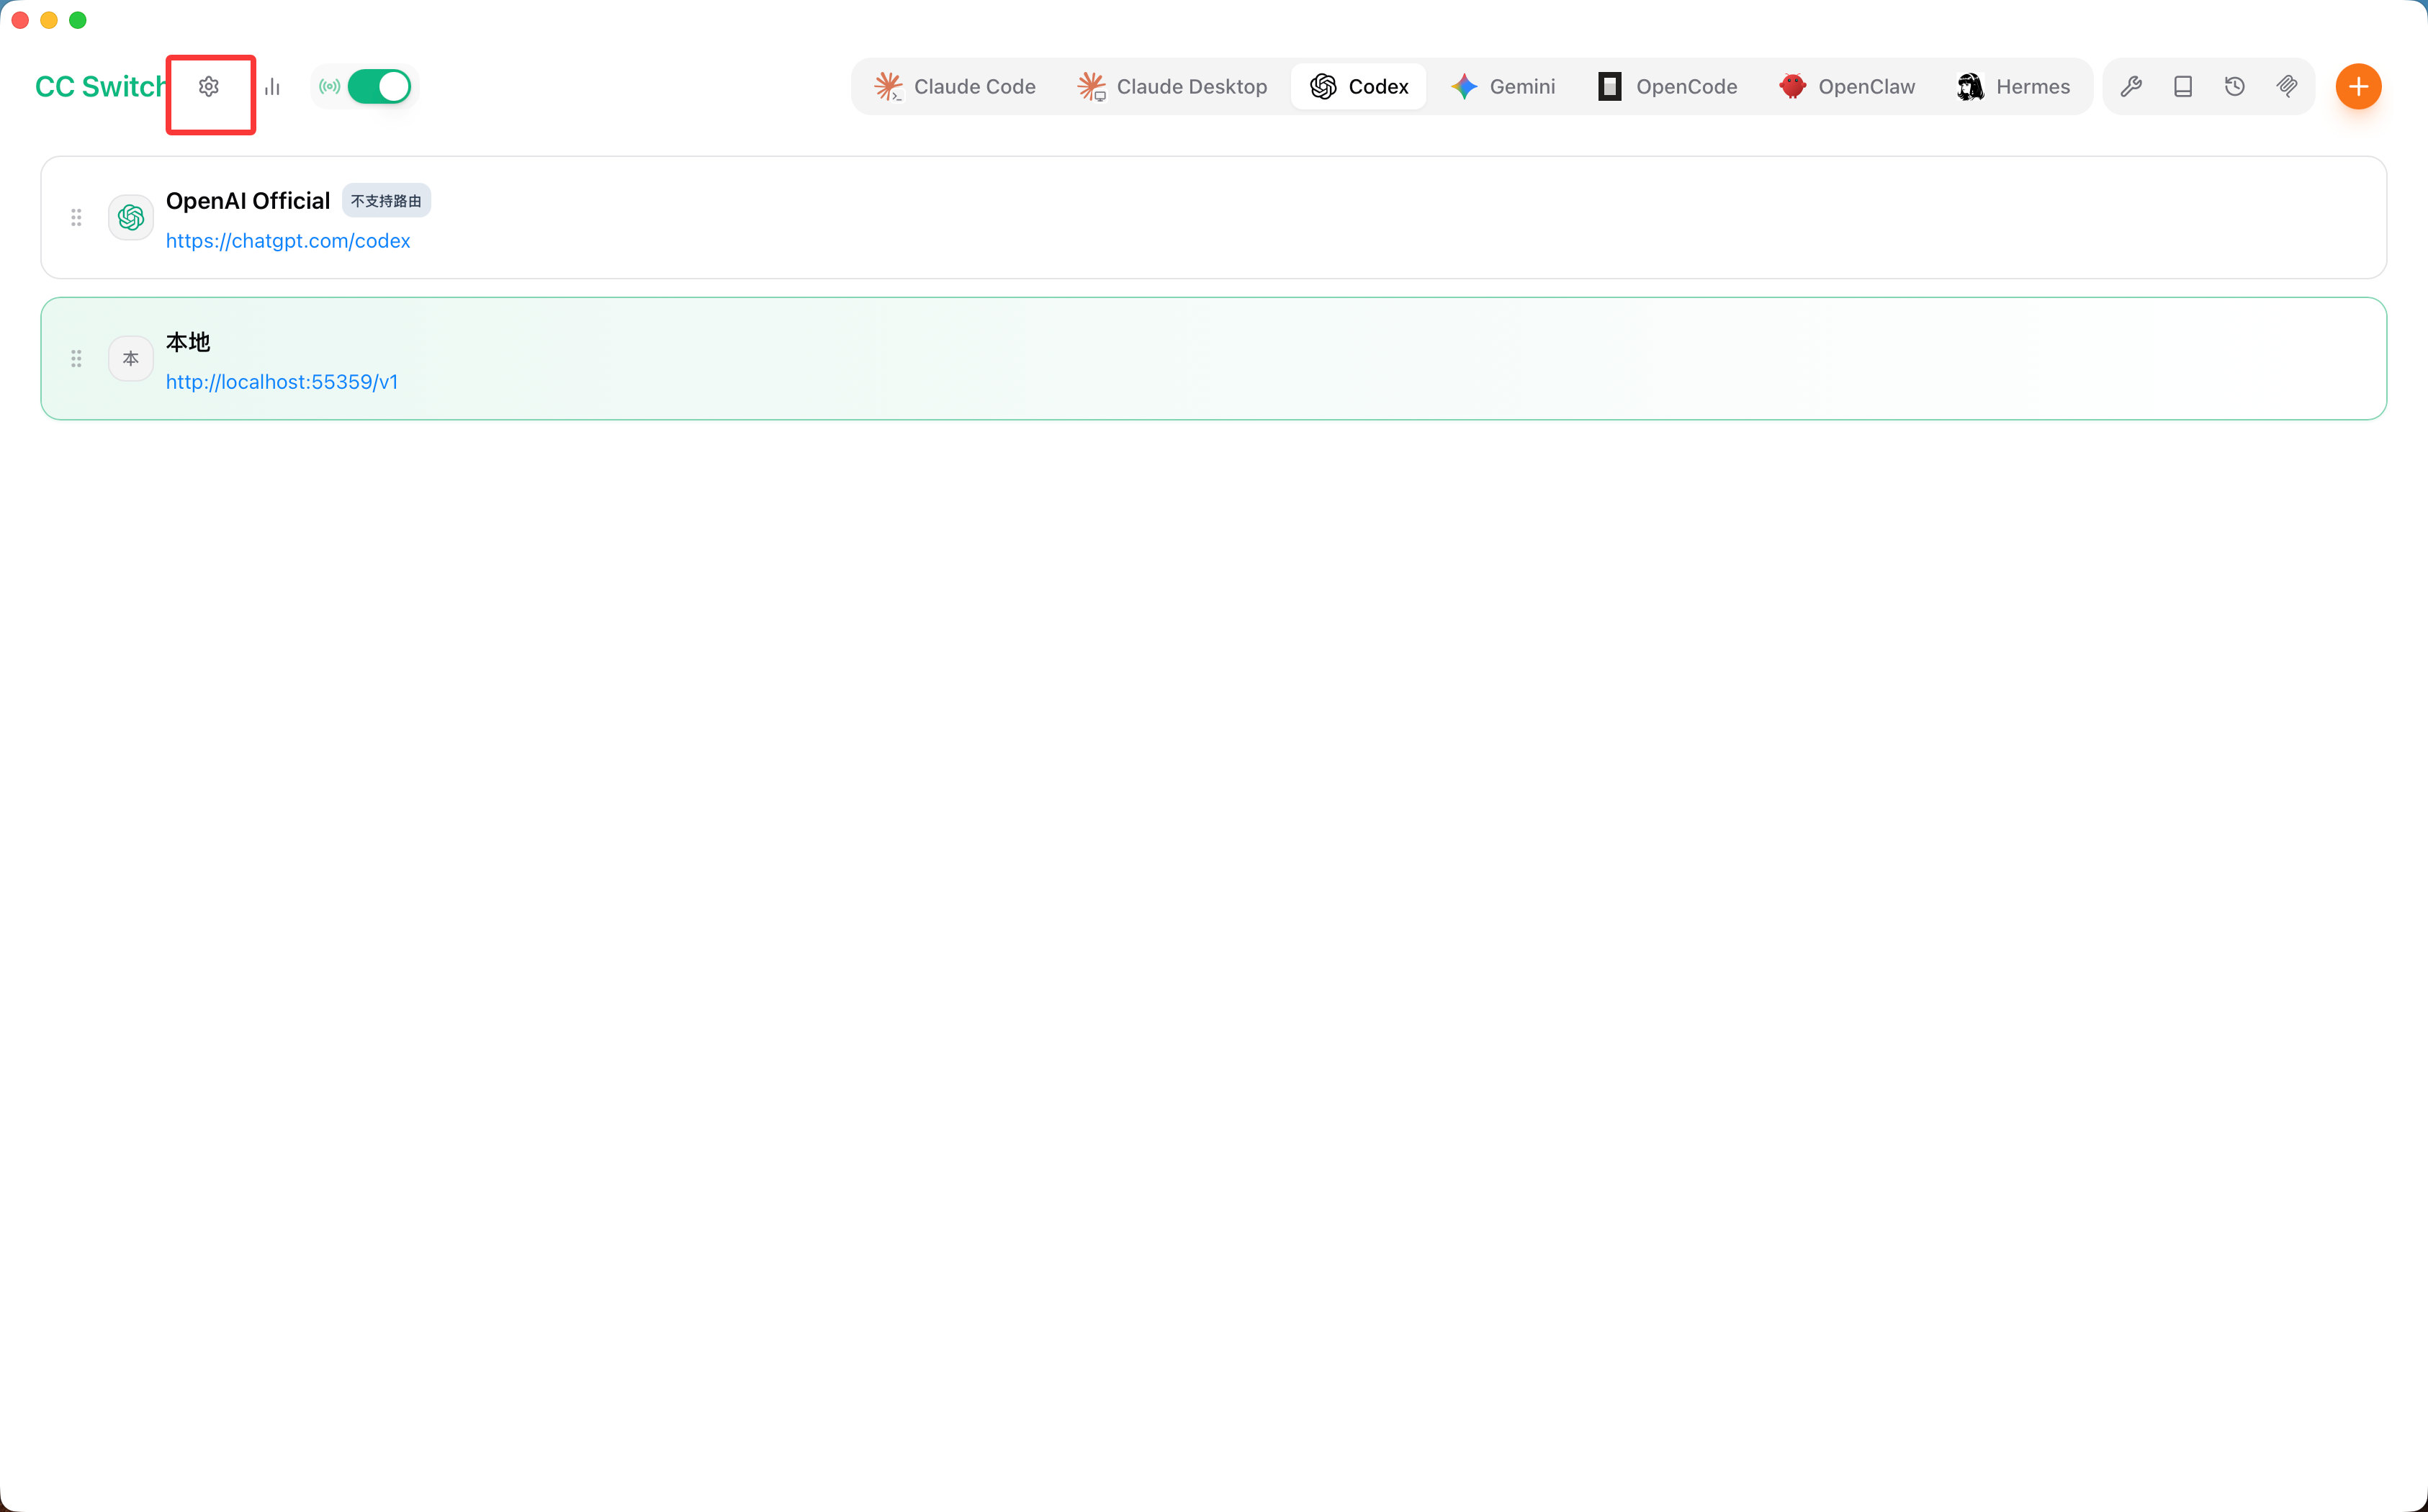2428x1512 pixels.
Task: Open the https://chatgpt.com/codex link
Action: (x=288, y=241)
